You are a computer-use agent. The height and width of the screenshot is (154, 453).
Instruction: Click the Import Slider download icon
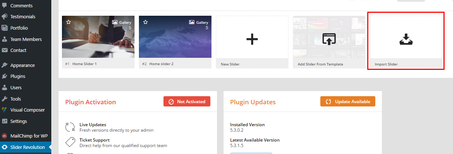pos(406,39)
